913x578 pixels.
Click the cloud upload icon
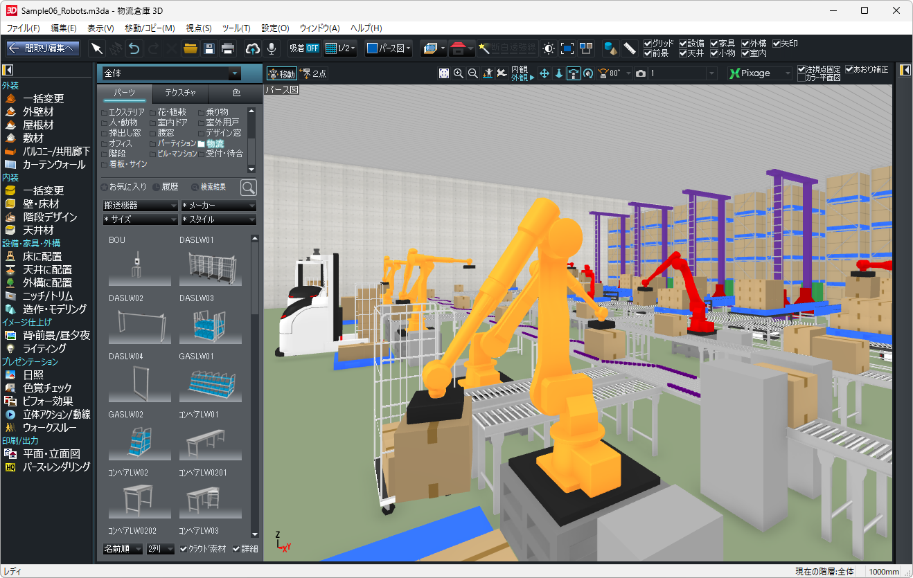(x=253, y=48)
